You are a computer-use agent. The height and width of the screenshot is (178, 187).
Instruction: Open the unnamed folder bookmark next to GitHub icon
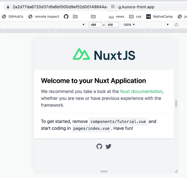[x=75, y=16]
